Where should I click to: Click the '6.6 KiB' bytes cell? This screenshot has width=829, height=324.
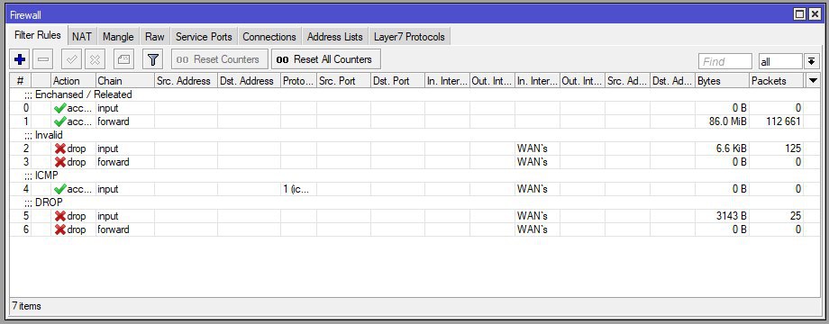723,148
